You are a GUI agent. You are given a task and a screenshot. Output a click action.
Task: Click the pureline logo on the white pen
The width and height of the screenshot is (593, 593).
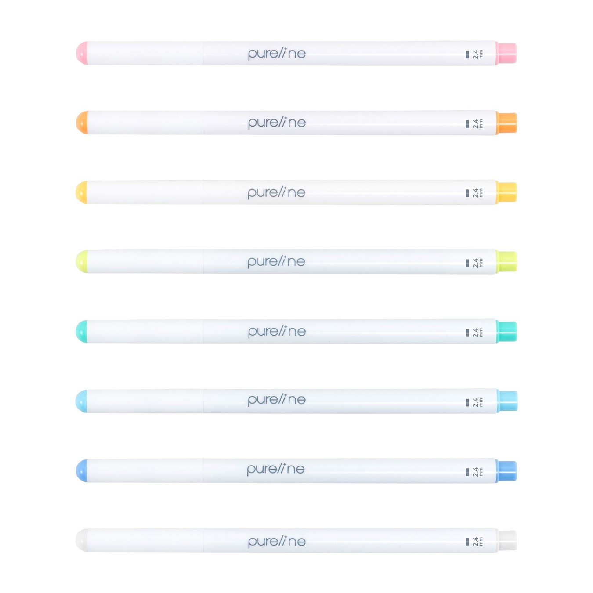277,542
